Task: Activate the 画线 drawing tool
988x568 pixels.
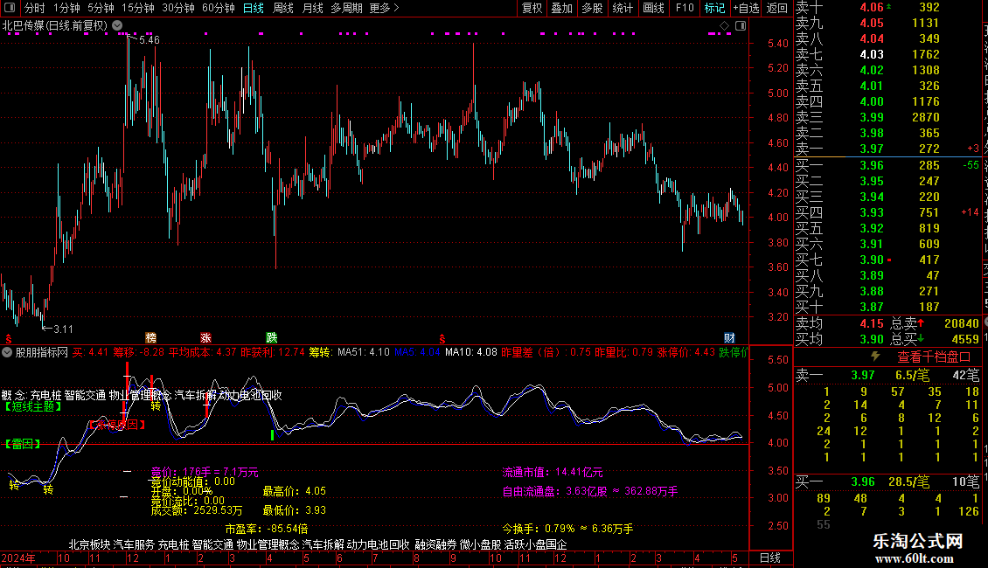Action: coord(653,8)
